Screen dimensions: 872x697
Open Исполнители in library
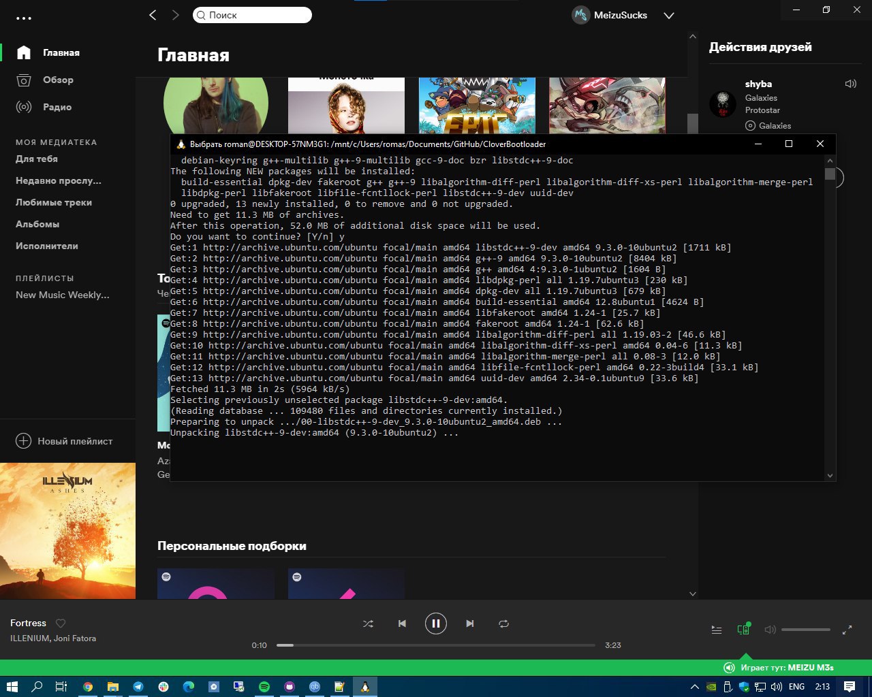click(x=47, y=246)
